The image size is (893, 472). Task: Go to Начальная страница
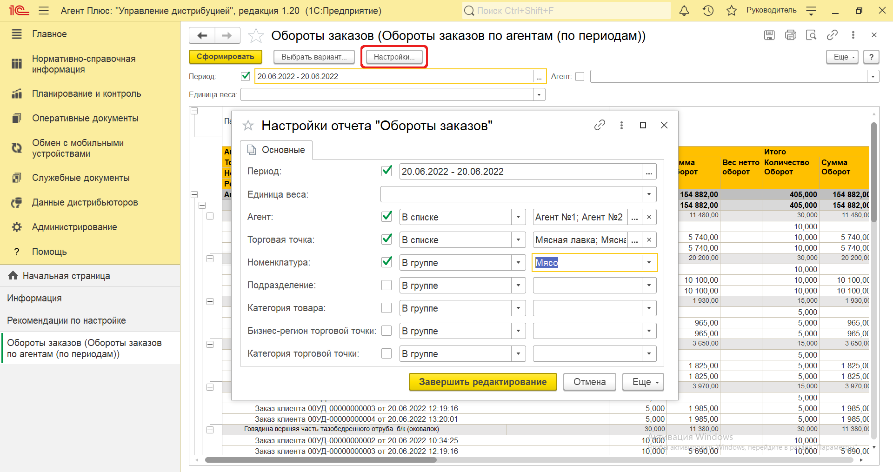click(x=90, y=276)
